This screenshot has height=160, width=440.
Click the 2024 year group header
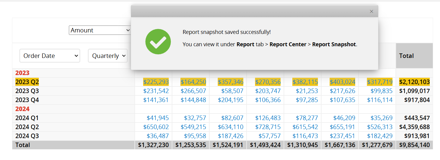[x=23, y=109]
